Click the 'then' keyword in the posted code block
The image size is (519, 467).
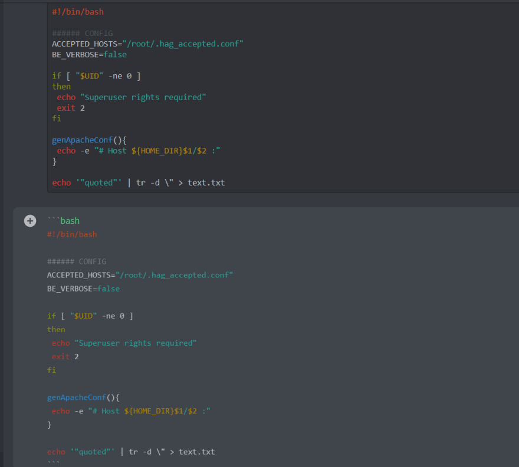61,87
